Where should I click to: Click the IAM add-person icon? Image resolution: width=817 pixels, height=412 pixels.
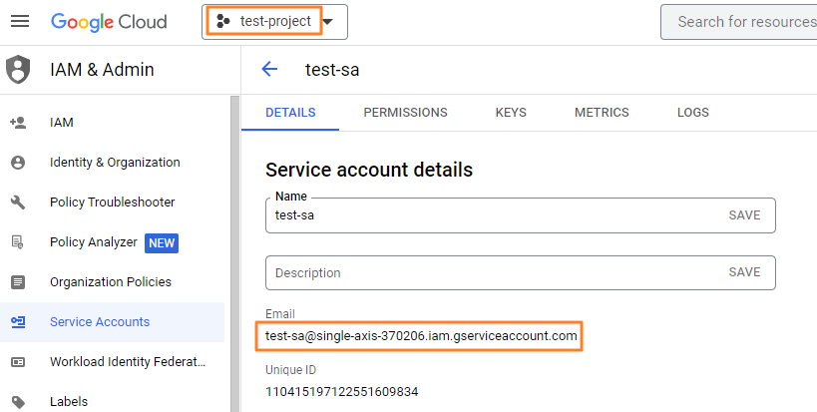18,123
